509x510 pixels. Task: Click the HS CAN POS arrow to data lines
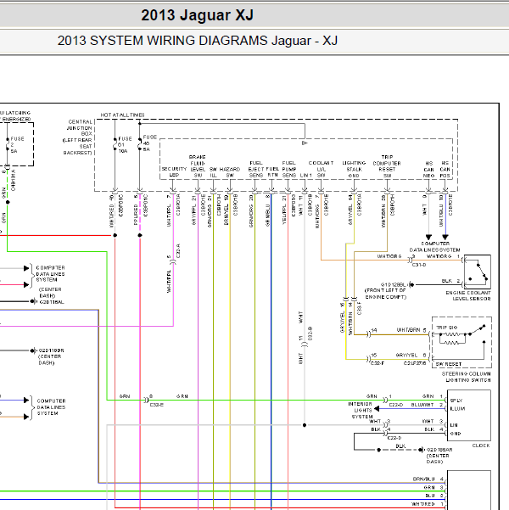(445, 237)
